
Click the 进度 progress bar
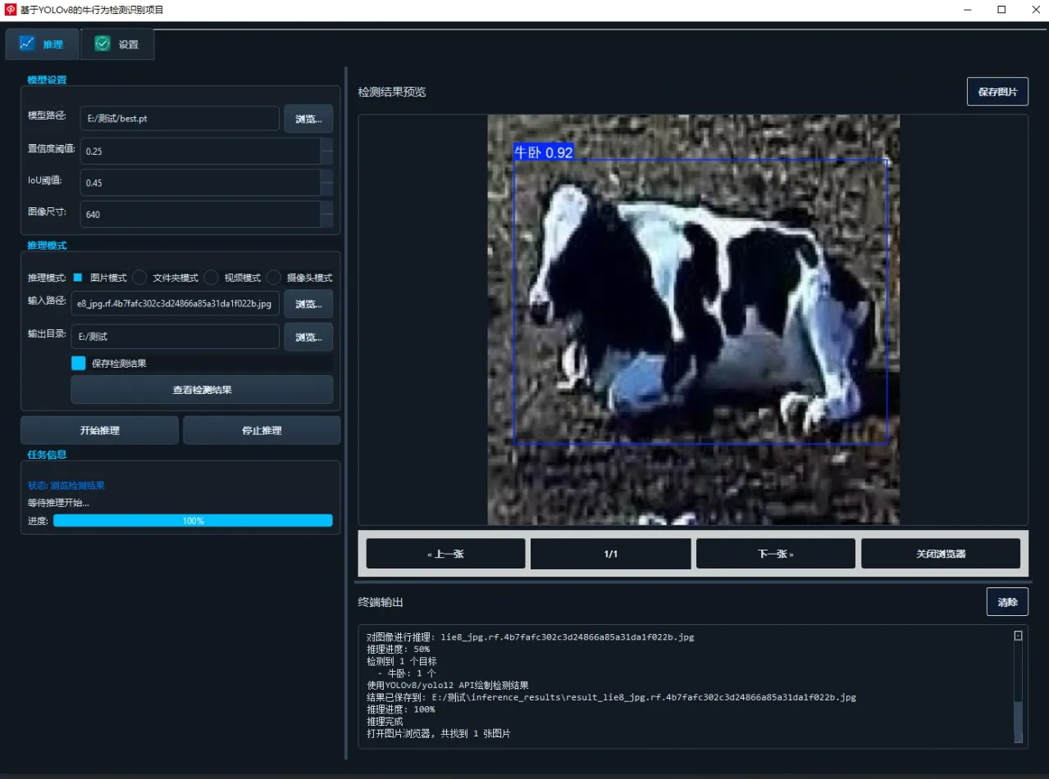pyautogui.click(x=193, y=520)
